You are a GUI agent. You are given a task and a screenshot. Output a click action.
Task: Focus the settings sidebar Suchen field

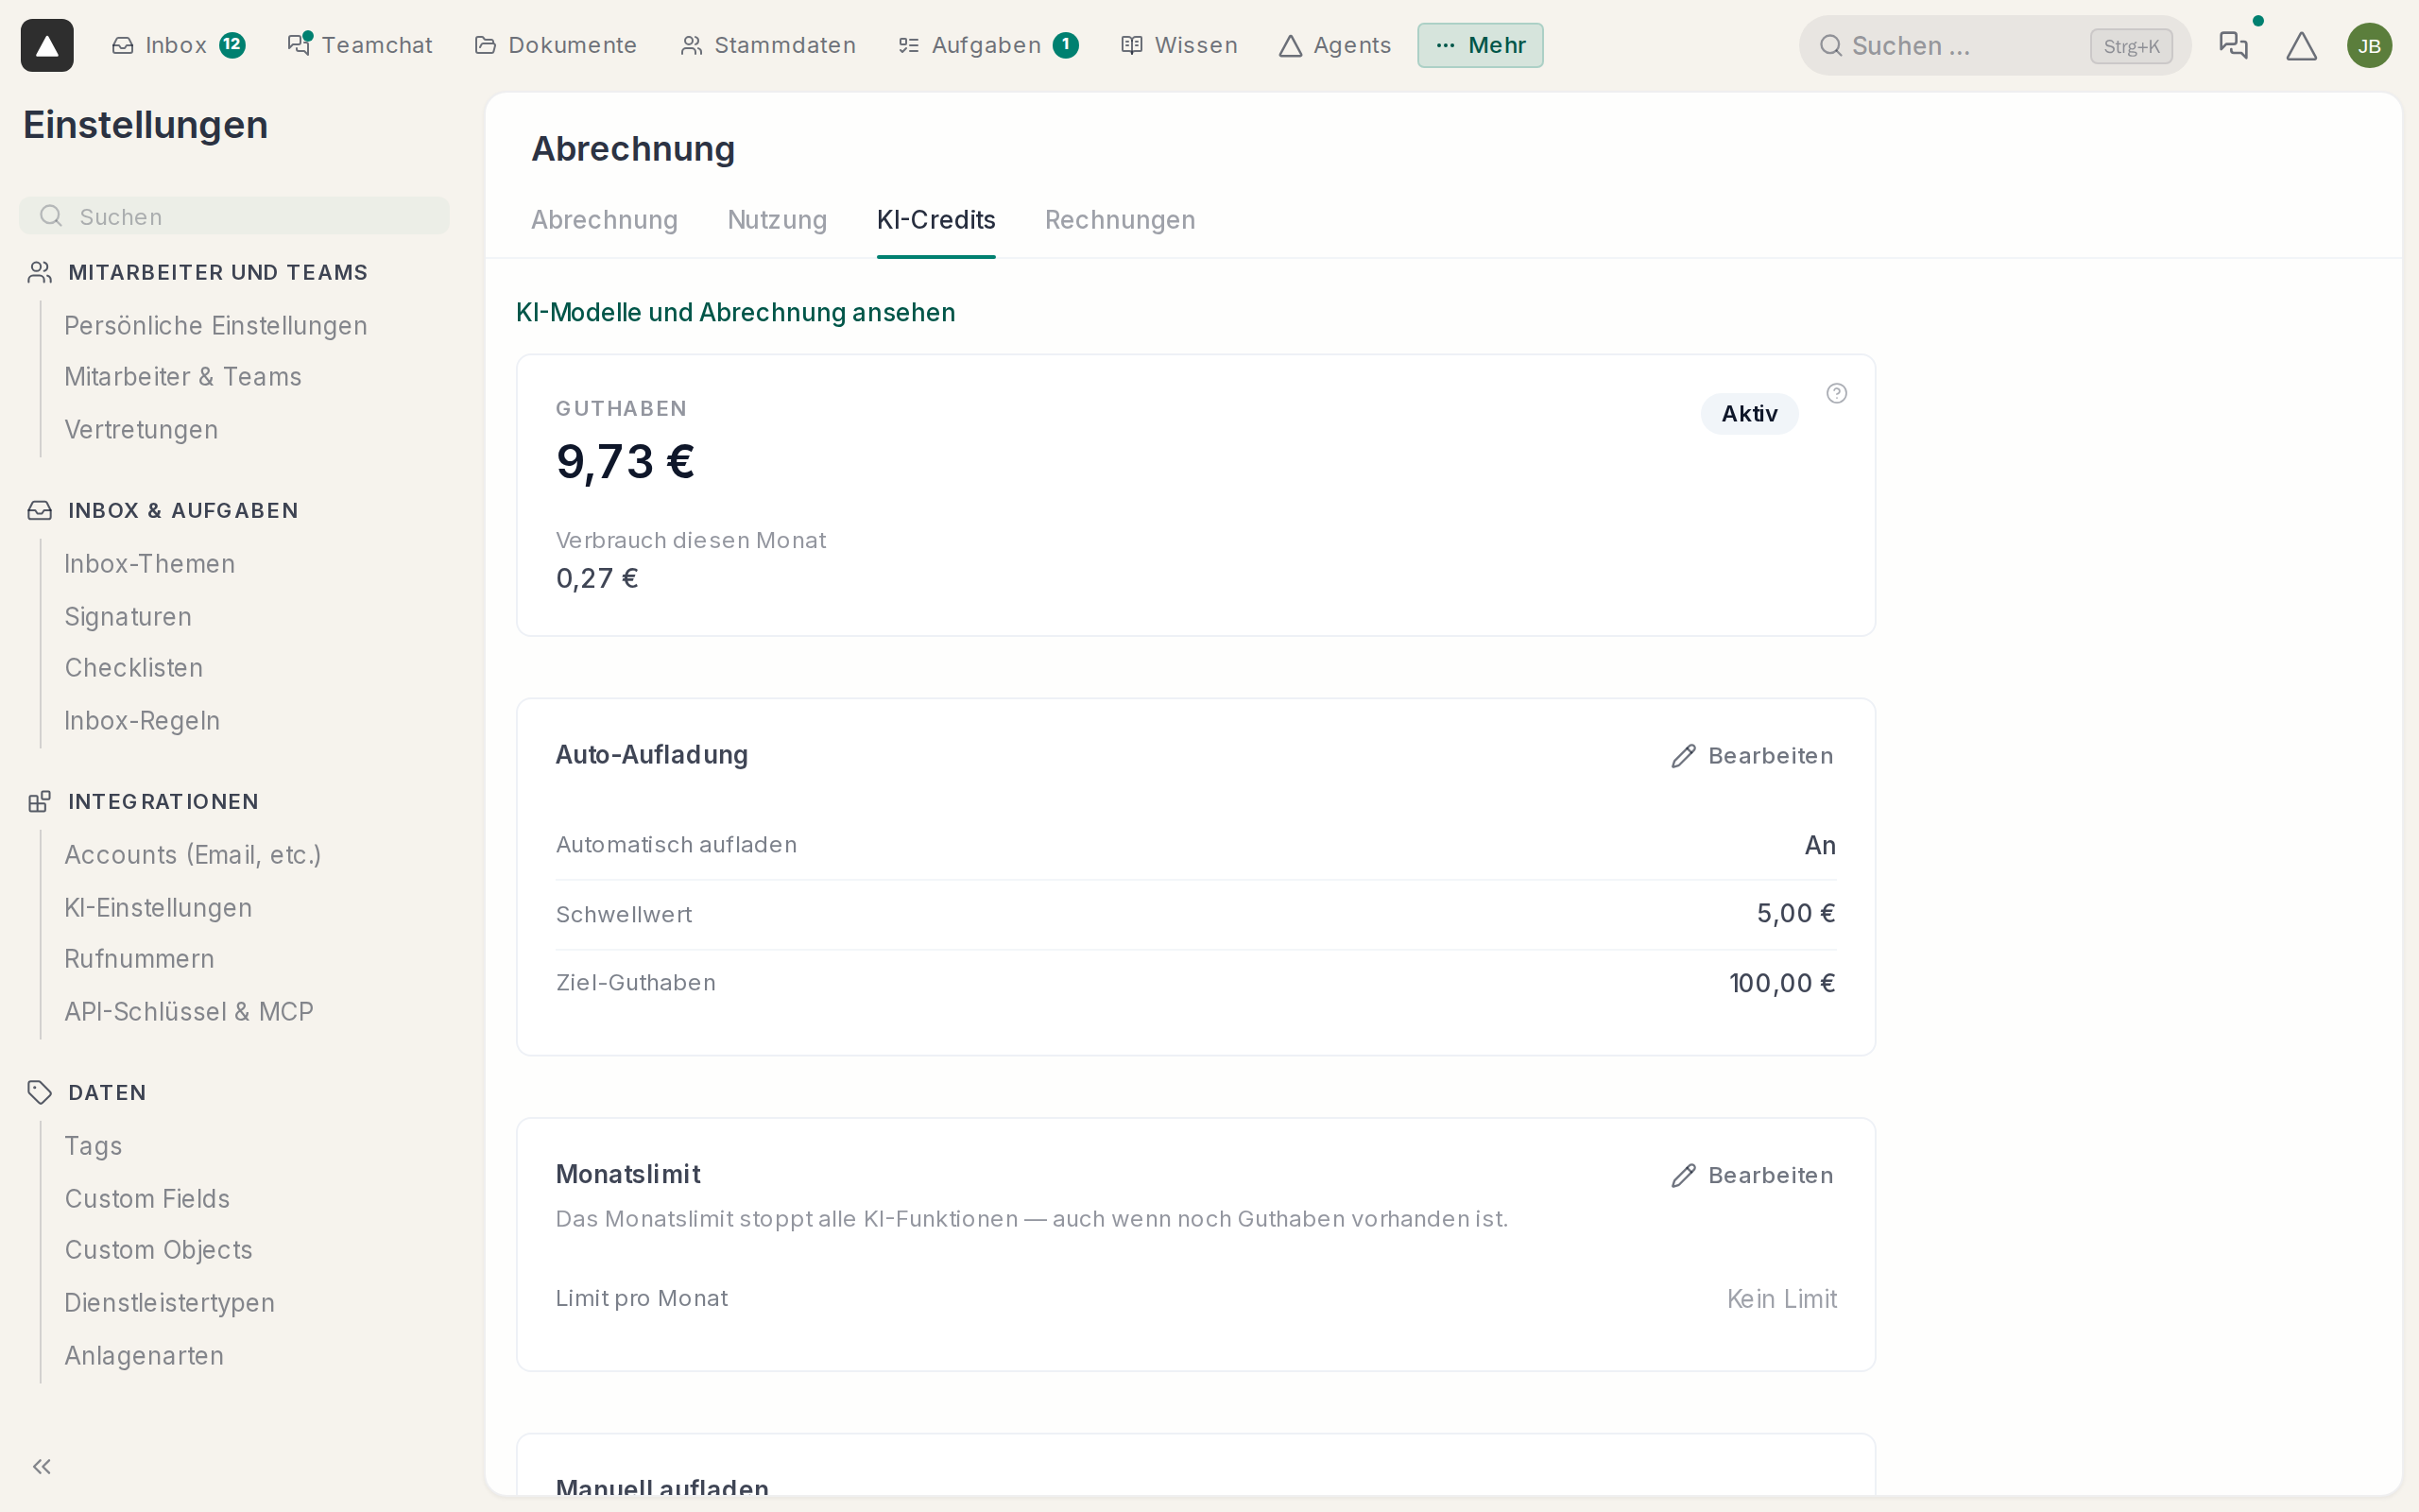tap(234, 216)
